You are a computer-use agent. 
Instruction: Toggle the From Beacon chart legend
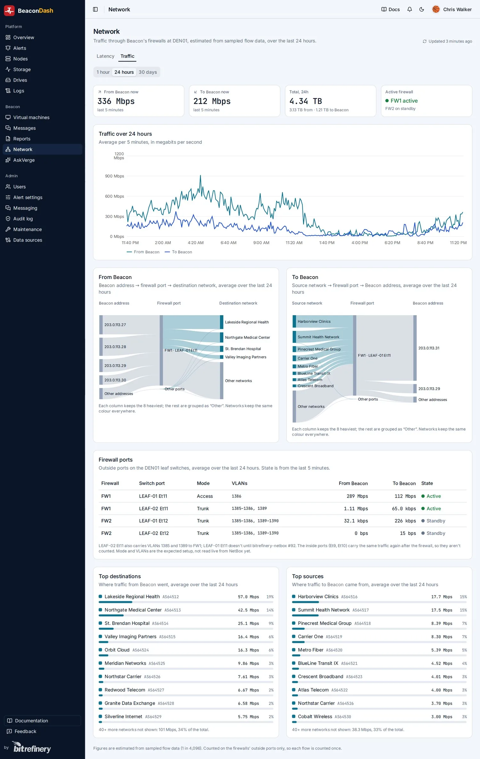(x=143, y=252)
